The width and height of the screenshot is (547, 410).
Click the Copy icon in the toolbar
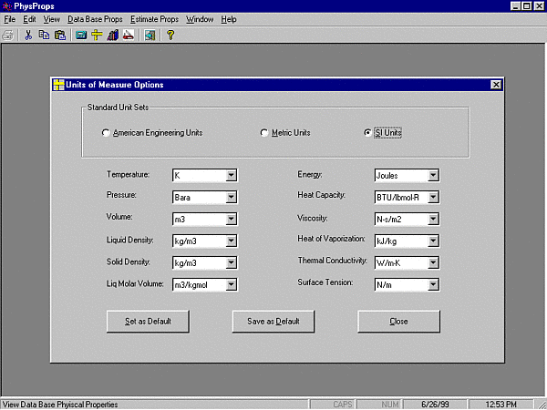pos(44,36)
